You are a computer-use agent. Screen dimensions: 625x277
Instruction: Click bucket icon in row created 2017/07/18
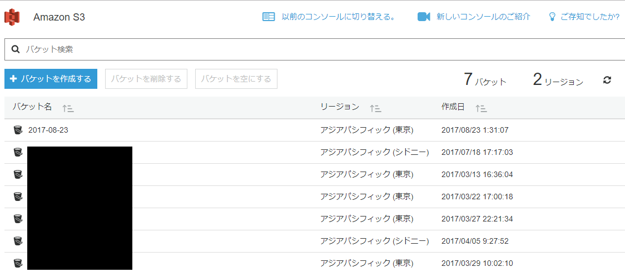point(18,152)
